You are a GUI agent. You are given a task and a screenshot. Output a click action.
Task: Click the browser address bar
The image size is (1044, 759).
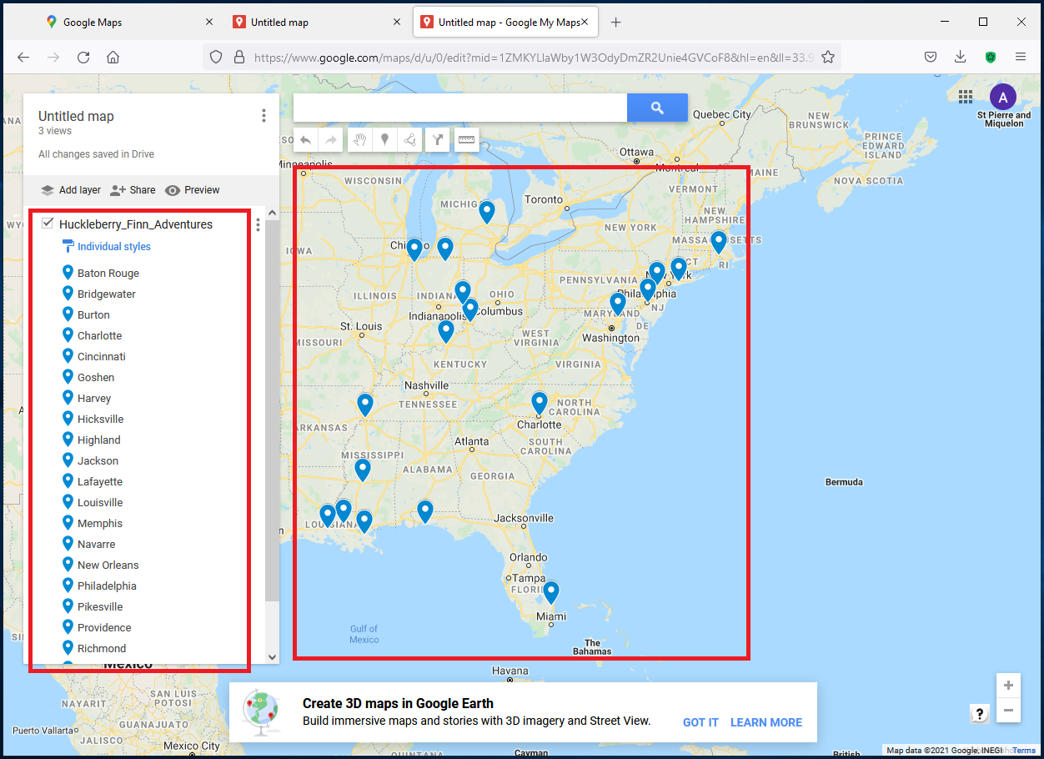point(521,57)
